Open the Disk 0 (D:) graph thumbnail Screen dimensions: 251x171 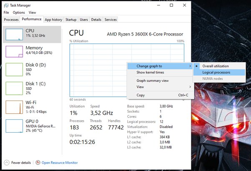click(x=14, y=70)
